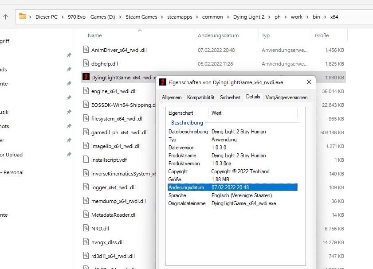Click the logger_x64_rwdi.dll file icon

pos(86,187)
